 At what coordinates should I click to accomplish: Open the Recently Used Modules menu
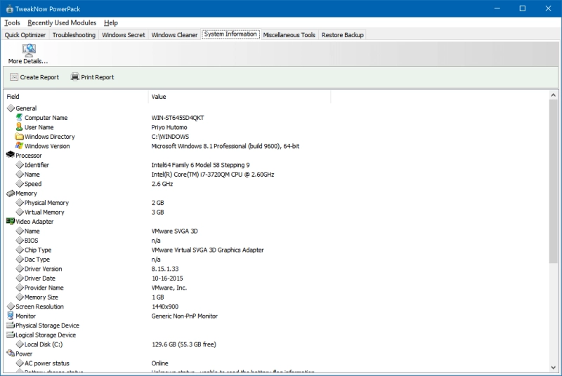(x=62, y=22)
